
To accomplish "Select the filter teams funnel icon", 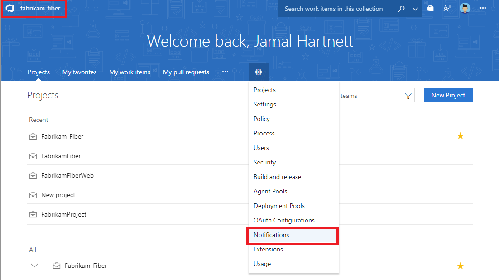I will [x=407, y=95].
